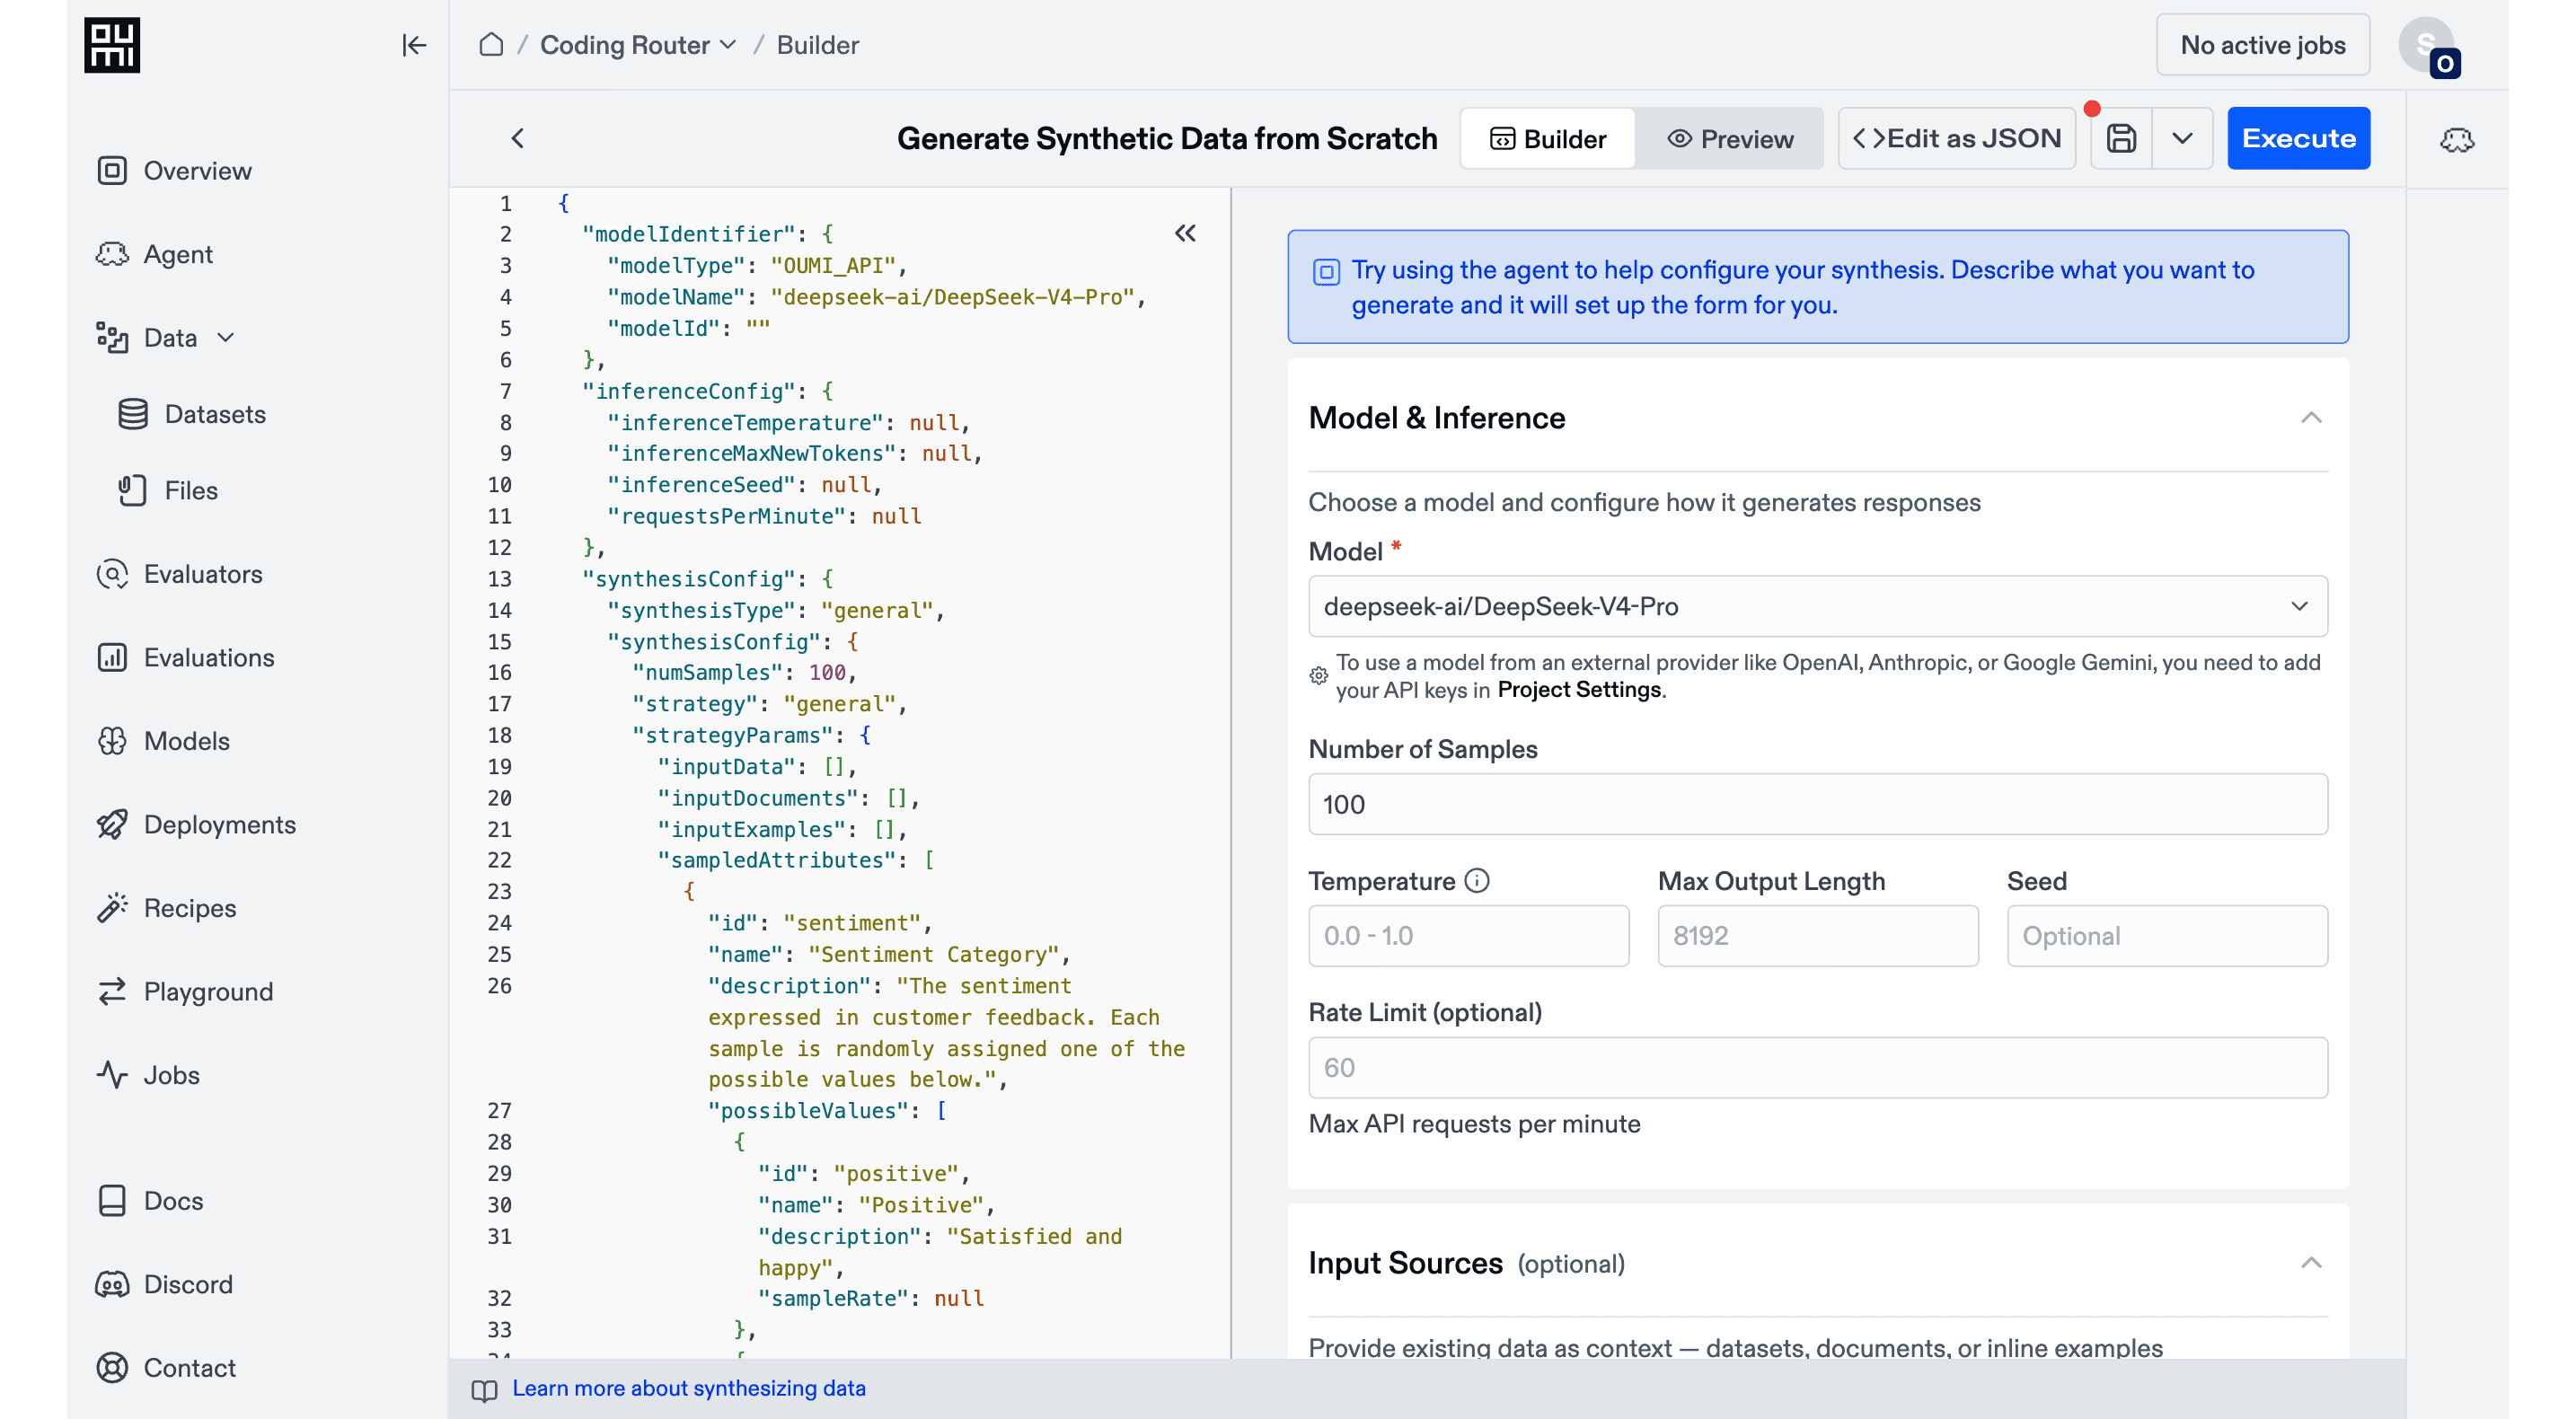This screenshot has width=2576, height=1419.
Task: Click the save disk icon
Action: (x=2121, y=138)
